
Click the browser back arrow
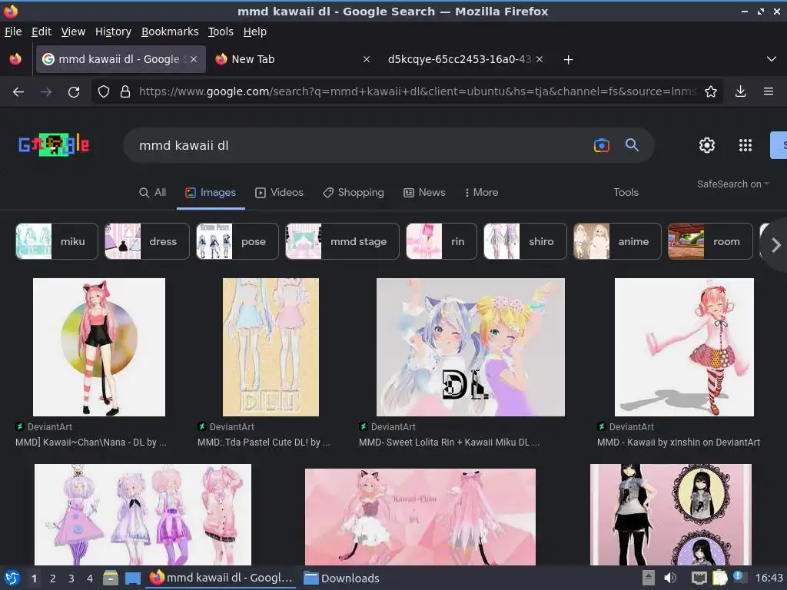point(18,92)
